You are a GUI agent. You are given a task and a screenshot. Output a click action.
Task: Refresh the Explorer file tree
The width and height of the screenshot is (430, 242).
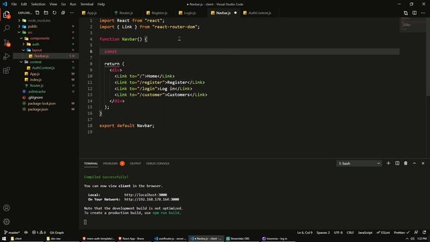(x=54, y=13)
